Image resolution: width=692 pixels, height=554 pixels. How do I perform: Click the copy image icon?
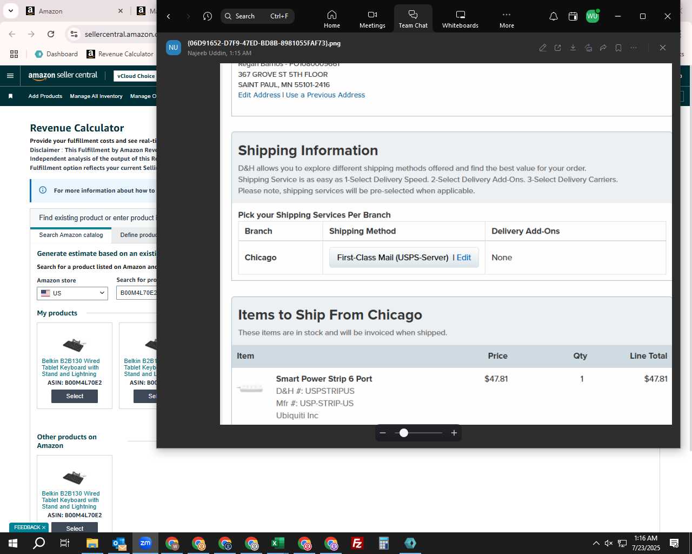[x=588, y=48]
